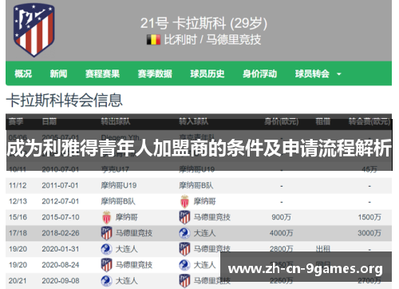
Task: Click the Atletico crest in 转入球队 of 15/16 row
Action: pos(184,217)
